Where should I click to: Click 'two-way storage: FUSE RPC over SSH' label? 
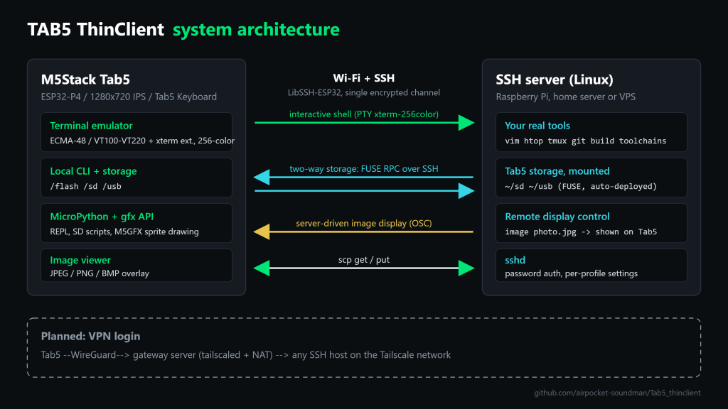363,169
